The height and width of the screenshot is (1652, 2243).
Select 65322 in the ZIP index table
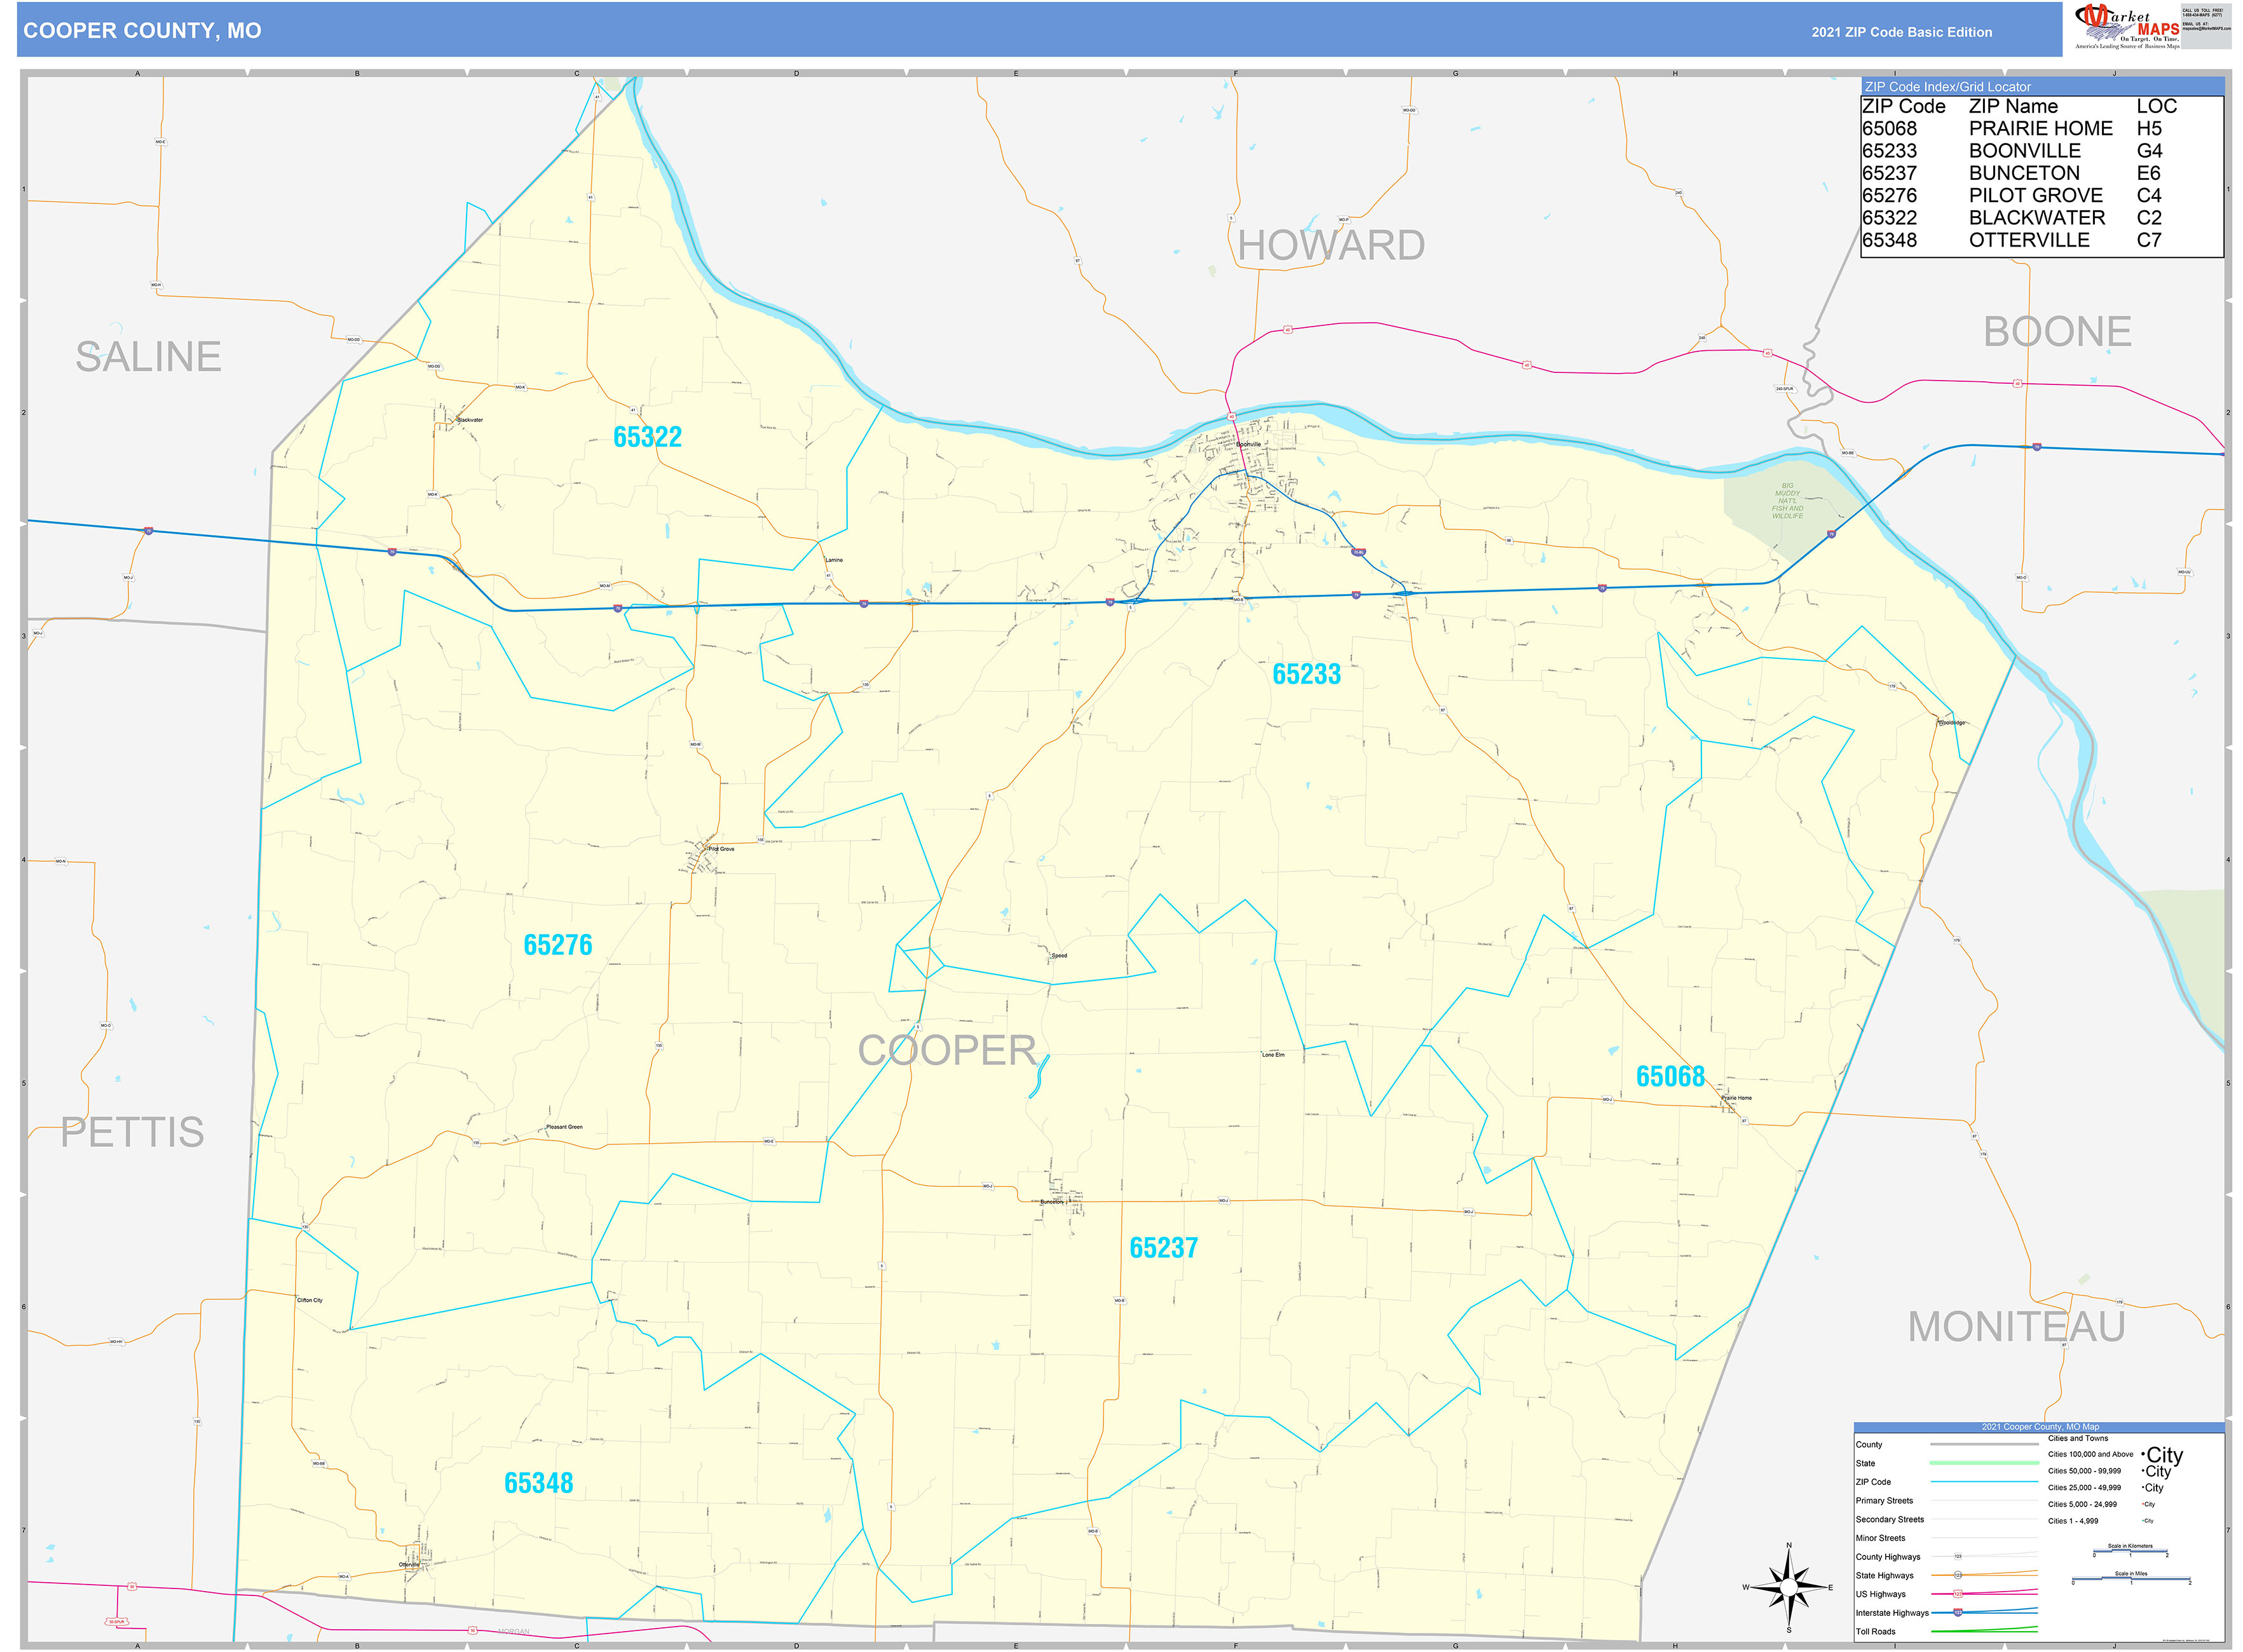1889,218
